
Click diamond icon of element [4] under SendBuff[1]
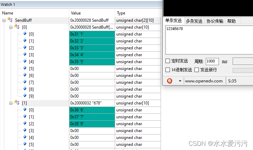(25, 137)
